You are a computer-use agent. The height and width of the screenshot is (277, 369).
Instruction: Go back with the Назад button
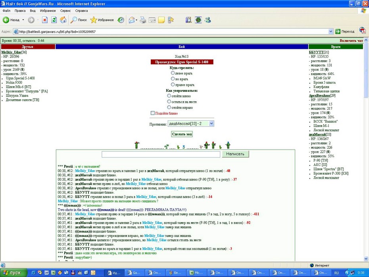pos(11,20)
